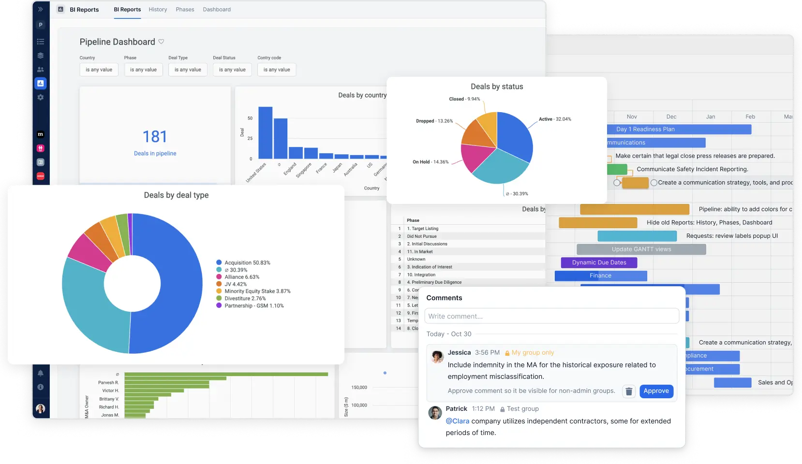The image size is (802, 464).
Task: Click the 'Requests: review labels popup UI' task
Action: point(732,236)
